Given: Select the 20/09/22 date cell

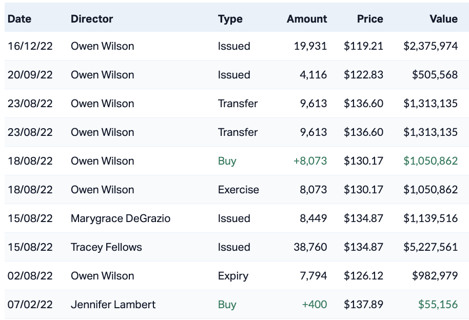Looking at the screenshot, I should pyautogui.click(x=30, y=75).
